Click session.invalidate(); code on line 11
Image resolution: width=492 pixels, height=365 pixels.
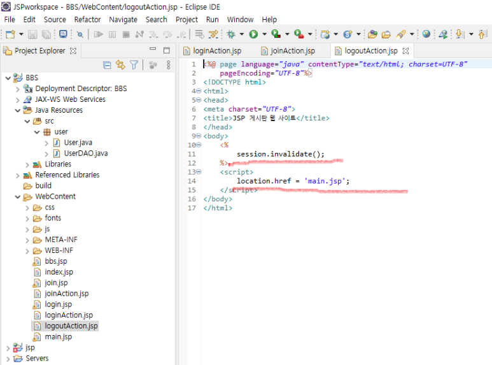(x=281, y=154)
